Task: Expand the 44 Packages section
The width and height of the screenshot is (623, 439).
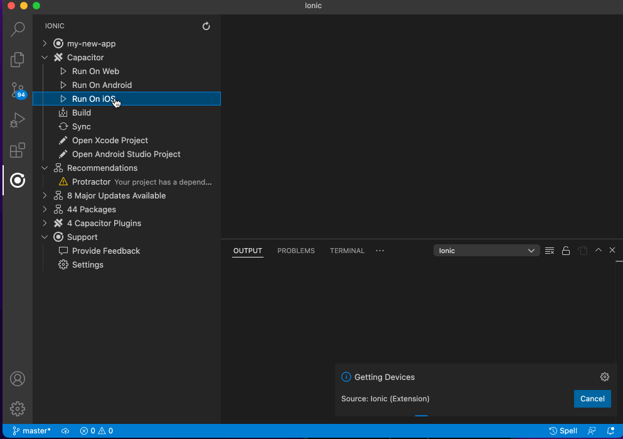Action: (44, 209)
